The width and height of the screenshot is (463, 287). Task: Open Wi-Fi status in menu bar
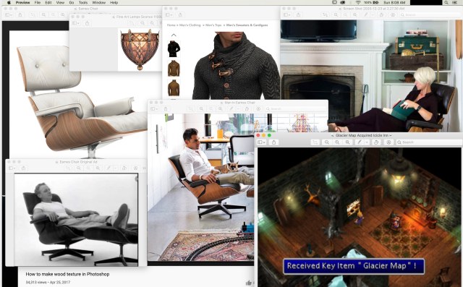coord(358,2)
